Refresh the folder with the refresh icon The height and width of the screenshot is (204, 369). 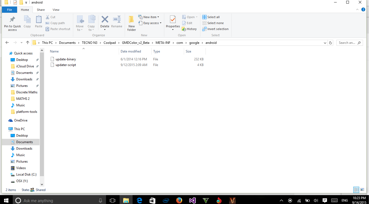[330, 42]
